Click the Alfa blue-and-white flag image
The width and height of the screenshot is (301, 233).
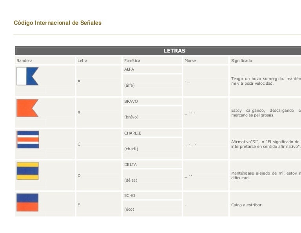pyautogui.click(x=27, y=76)
